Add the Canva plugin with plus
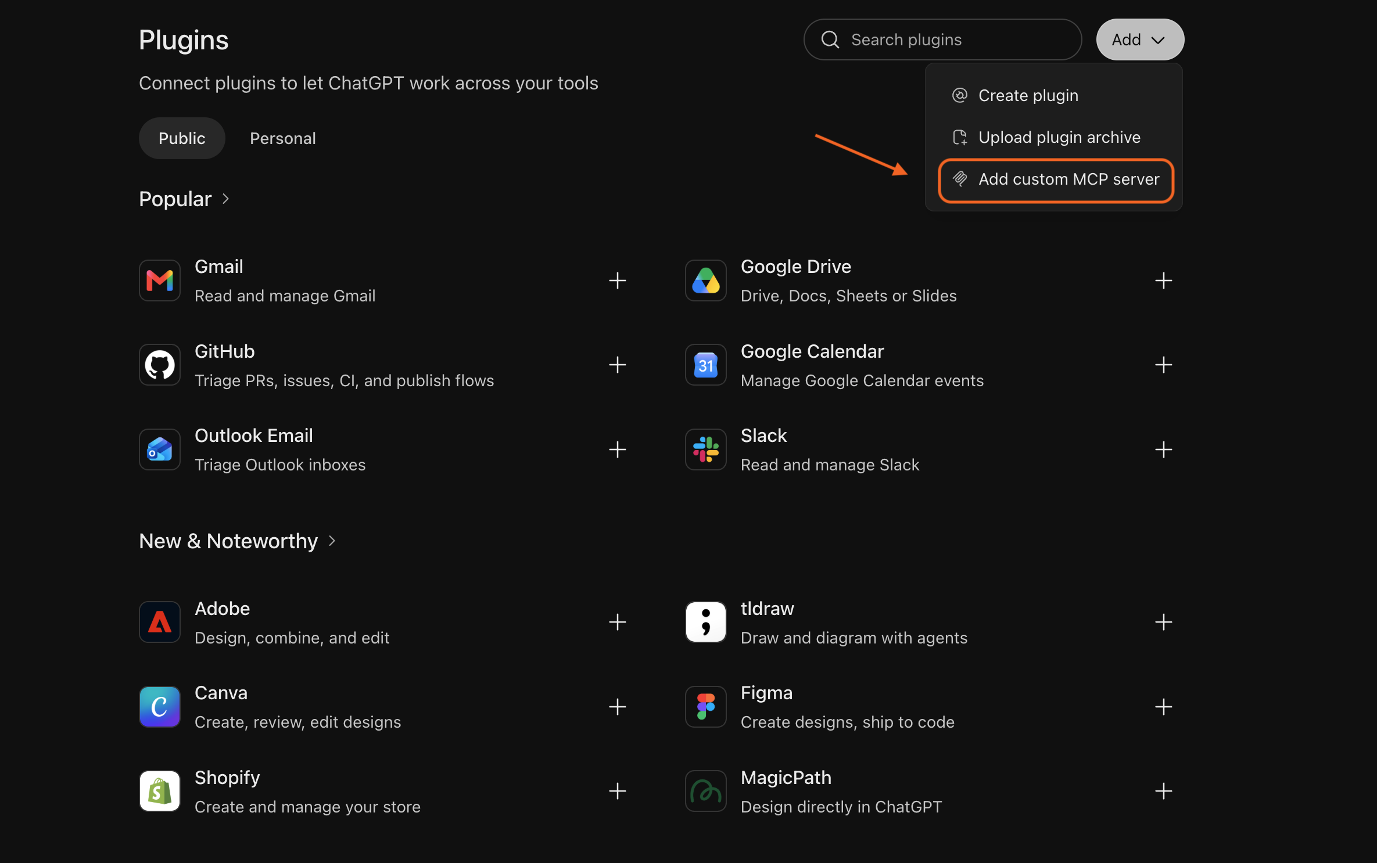This screenshot has width=1377, height=863. (x=618, y=707)
